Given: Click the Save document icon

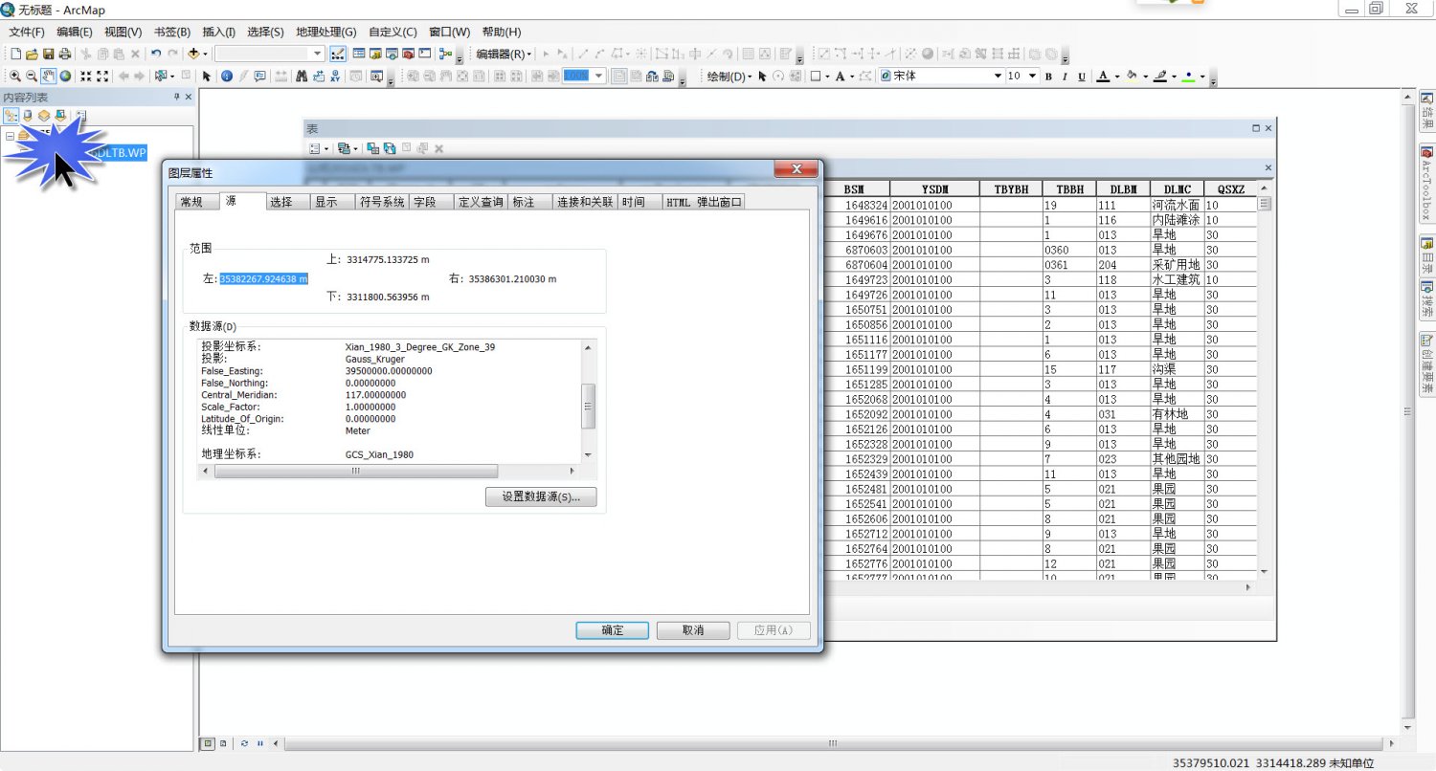Looking at the screenshot, I should tap(48, 54).
